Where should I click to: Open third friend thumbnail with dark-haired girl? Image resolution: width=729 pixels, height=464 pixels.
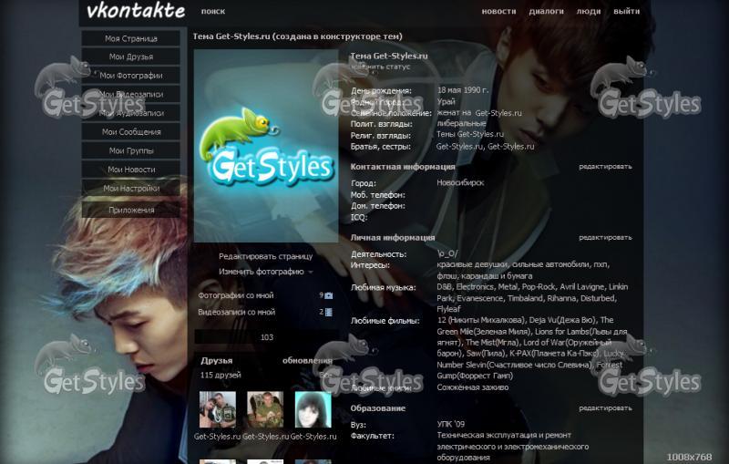pyautogui.click(x=313, y=409)
